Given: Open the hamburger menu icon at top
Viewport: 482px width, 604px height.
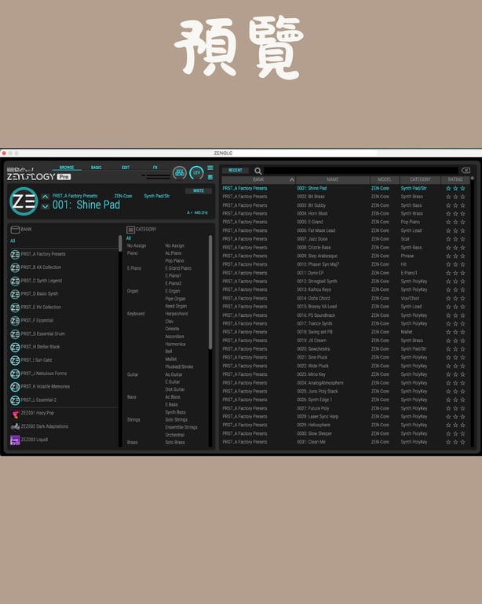Looking at the screenshot, I should (x=210, y=168).
